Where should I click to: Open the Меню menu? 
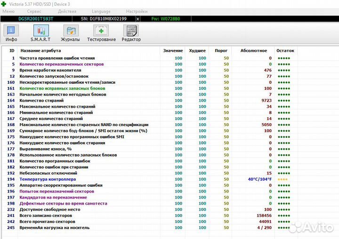[9, 11]
